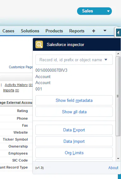Click the Rating field label
121x179 pixels.
pos(22,111)
